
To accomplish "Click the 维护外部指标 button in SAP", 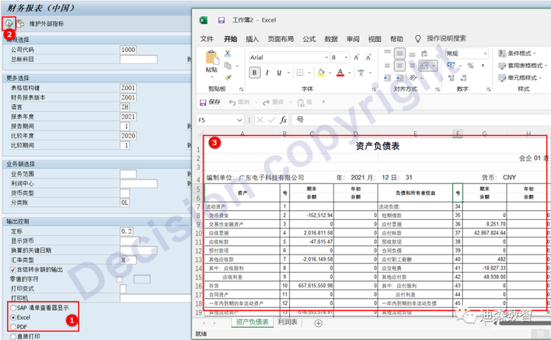I will 47,24.
